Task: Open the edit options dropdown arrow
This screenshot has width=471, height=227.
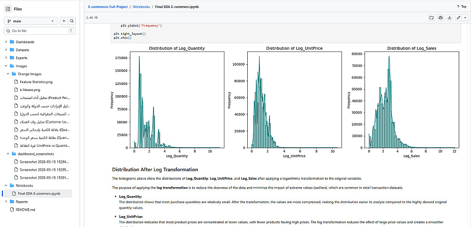Action: (465, 18)
